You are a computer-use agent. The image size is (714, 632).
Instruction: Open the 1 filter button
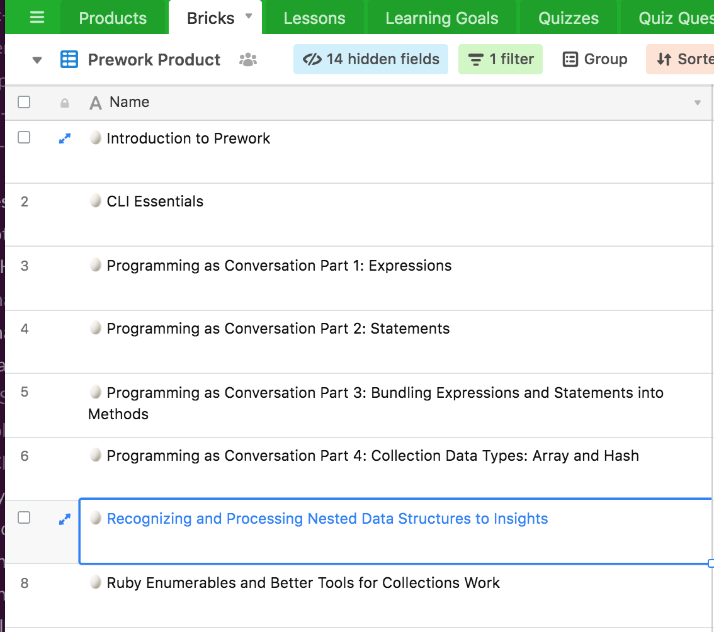pyautogui.click(x=501, y=59)
